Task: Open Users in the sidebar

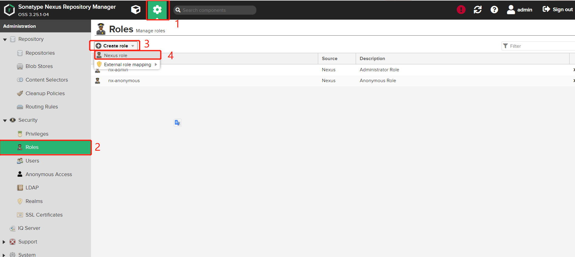Action: tap(32, 161)
